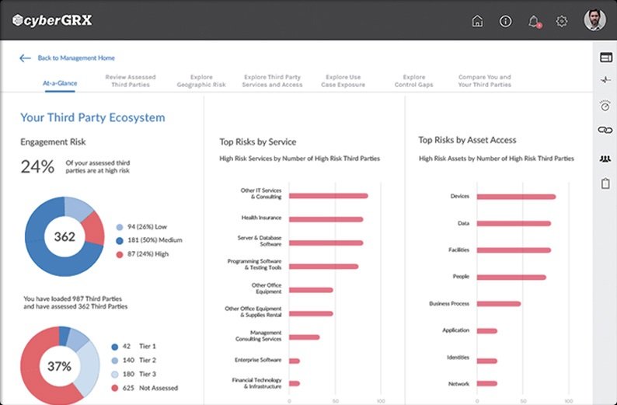Open Compare You and Your Third Parties tab
Viewport: 617px width, 405px height.
(485, 81)
